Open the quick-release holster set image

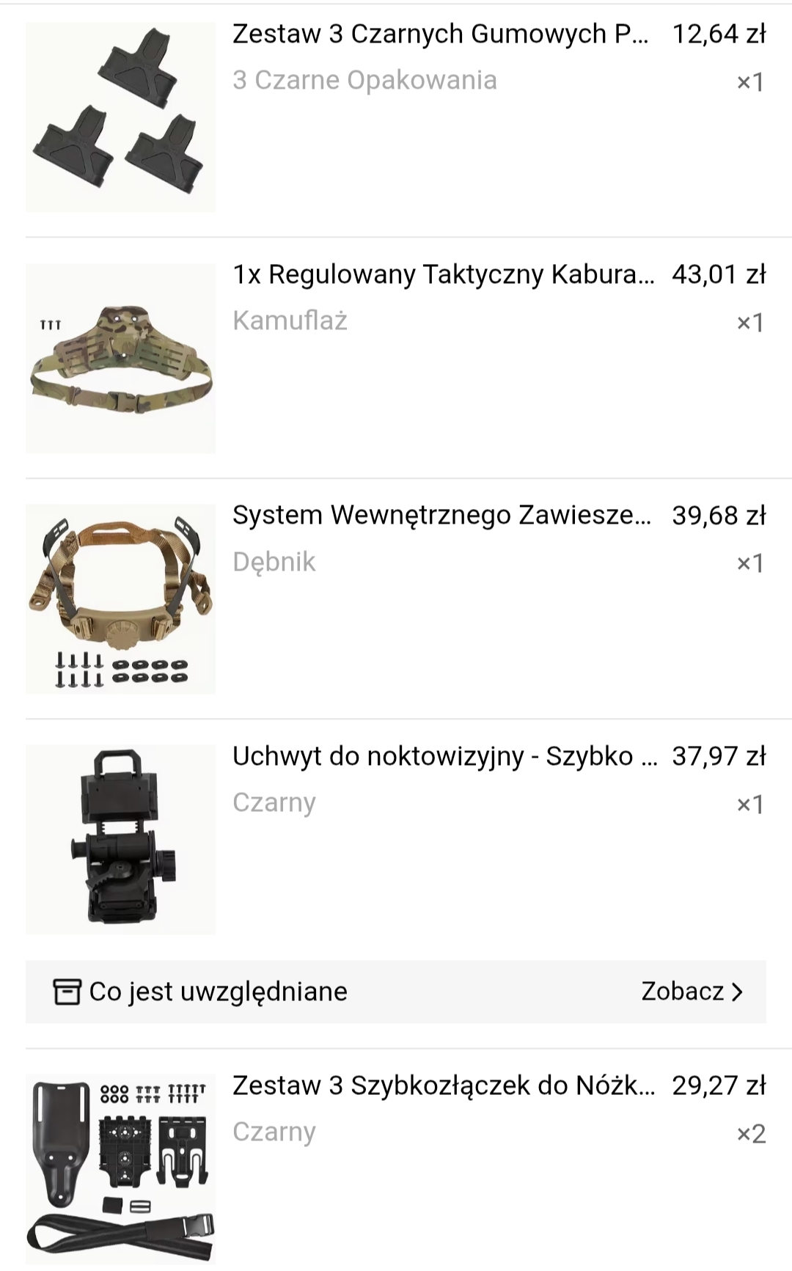click(x=120, y=1169)
